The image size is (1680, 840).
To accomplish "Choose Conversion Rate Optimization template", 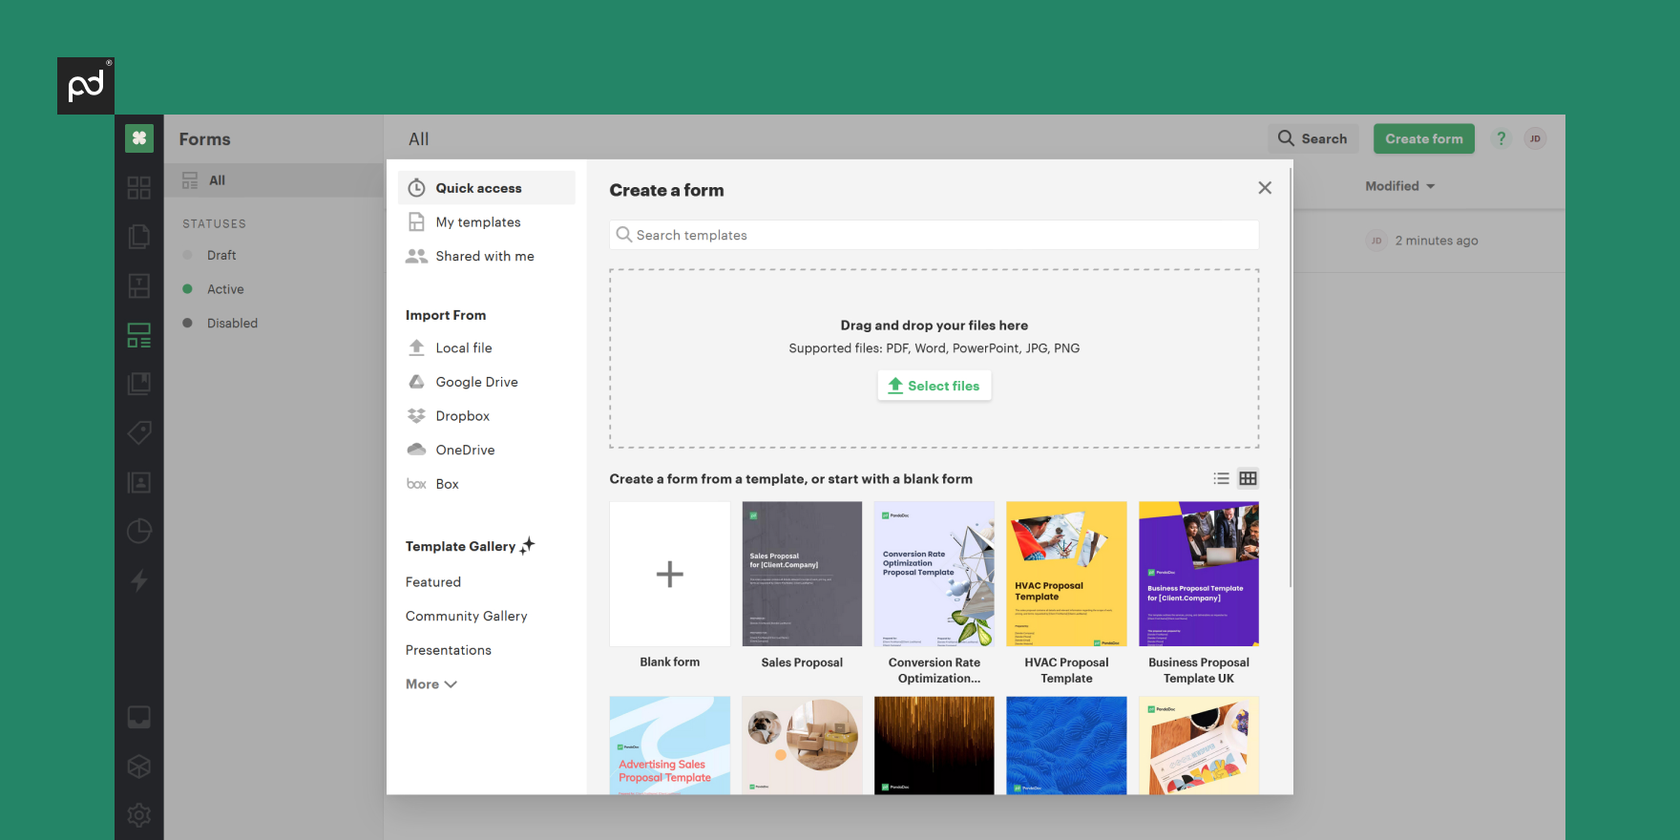I will pos(934,574).
